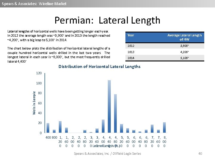This screenshot has width=215, height=161.
Task: Select the header 'Spears & Associates: Wireline Market'
Action: click(x=34, y=4)
